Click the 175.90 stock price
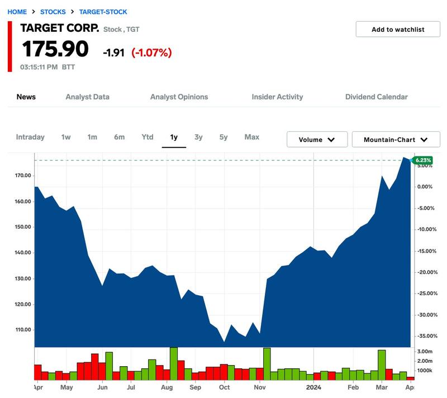This screenshot has width=447, height=398. (x=55, y=49)
